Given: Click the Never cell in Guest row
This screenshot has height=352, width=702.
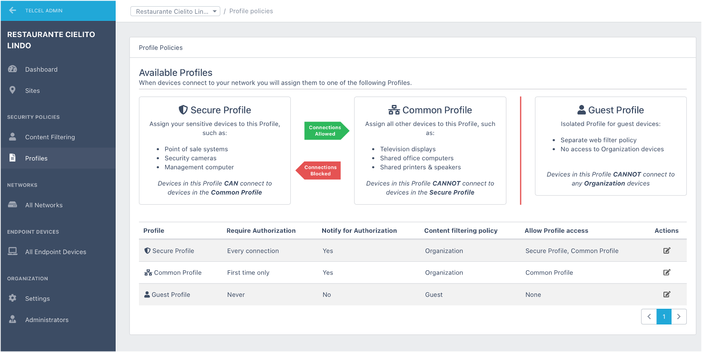Looking at the screenshot, I should pos(236,295).
